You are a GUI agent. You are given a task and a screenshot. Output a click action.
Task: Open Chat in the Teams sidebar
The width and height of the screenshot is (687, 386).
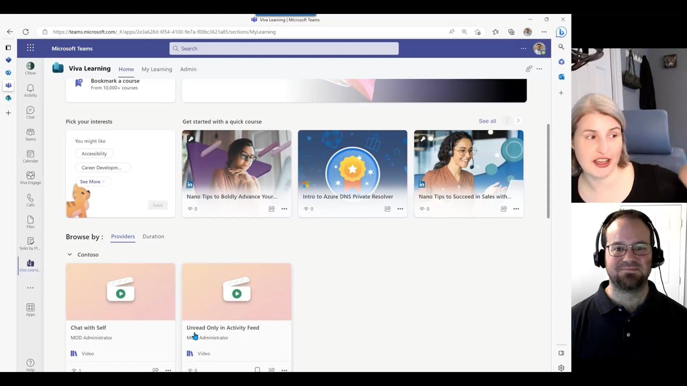tap(30, 112)
